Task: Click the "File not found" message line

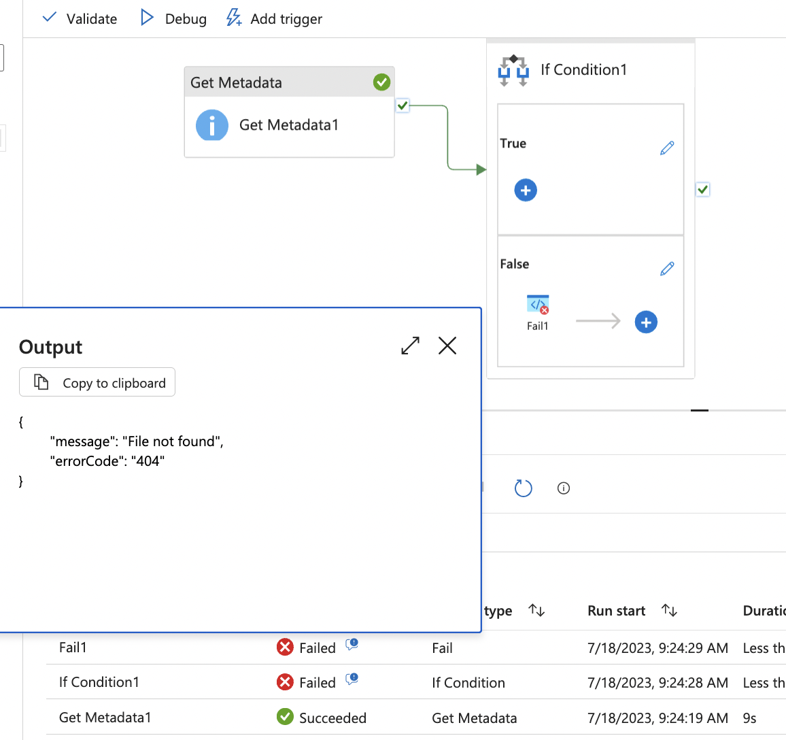Action: coord(137,441)
